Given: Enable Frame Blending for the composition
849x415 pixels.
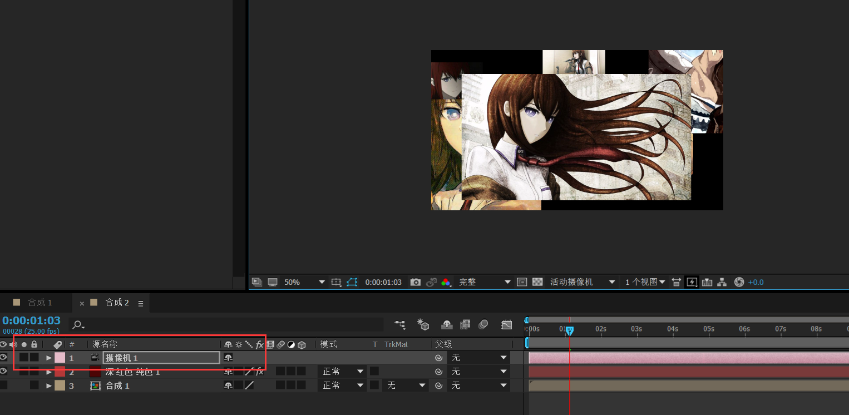Looking at the screenshot, I should [465, 324].
